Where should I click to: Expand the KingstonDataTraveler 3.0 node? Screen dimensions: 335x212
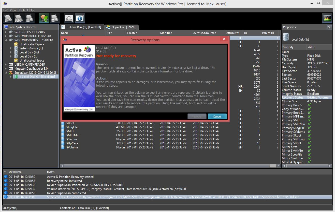pyautogui.click(x=6, y=69)
